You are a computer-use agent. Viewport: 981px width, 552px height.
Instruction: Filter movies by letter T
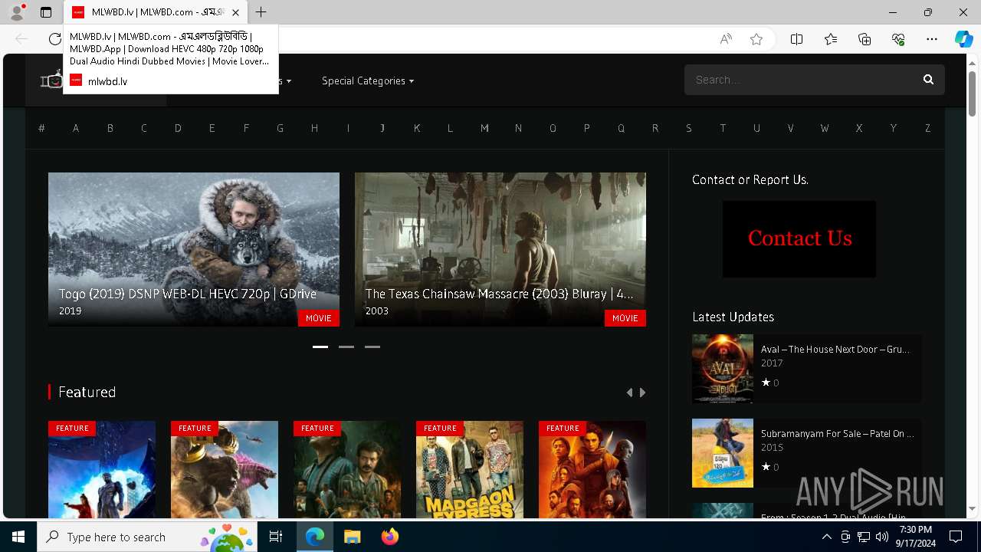(723, 128)
